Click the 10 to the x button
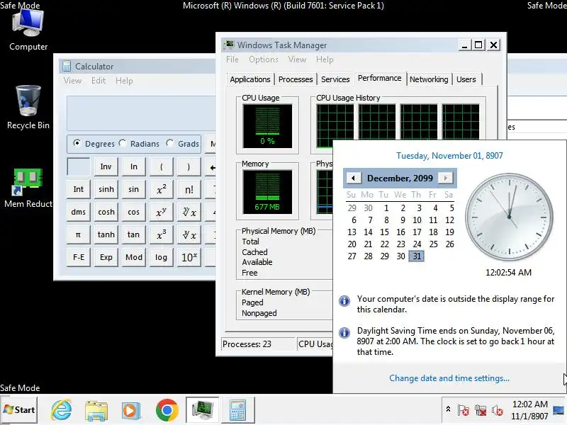Viewport: 567px width, 425px height. click(x=189, y=257)
